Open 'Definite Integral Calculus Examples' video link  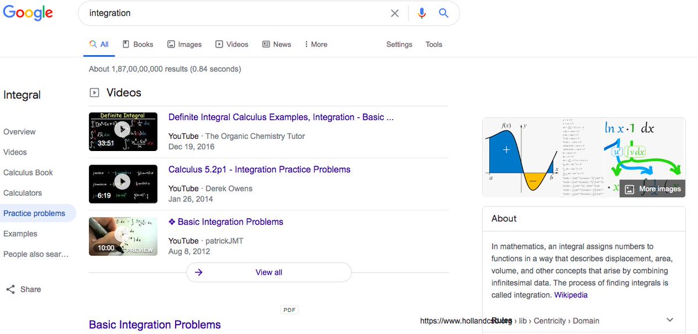tap(282, 117)
